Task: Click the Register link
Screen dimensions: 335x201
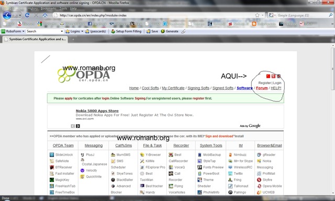Action: pos(264,83)
